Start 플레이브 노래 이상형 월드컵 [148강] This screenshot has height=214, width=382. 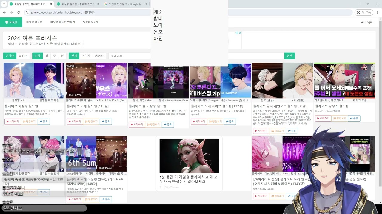click(75, 199)
